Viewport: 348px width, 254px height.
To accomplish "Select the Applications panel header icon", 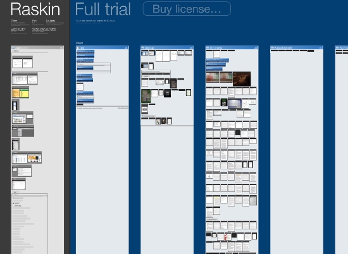I will [x=13, y=47].
